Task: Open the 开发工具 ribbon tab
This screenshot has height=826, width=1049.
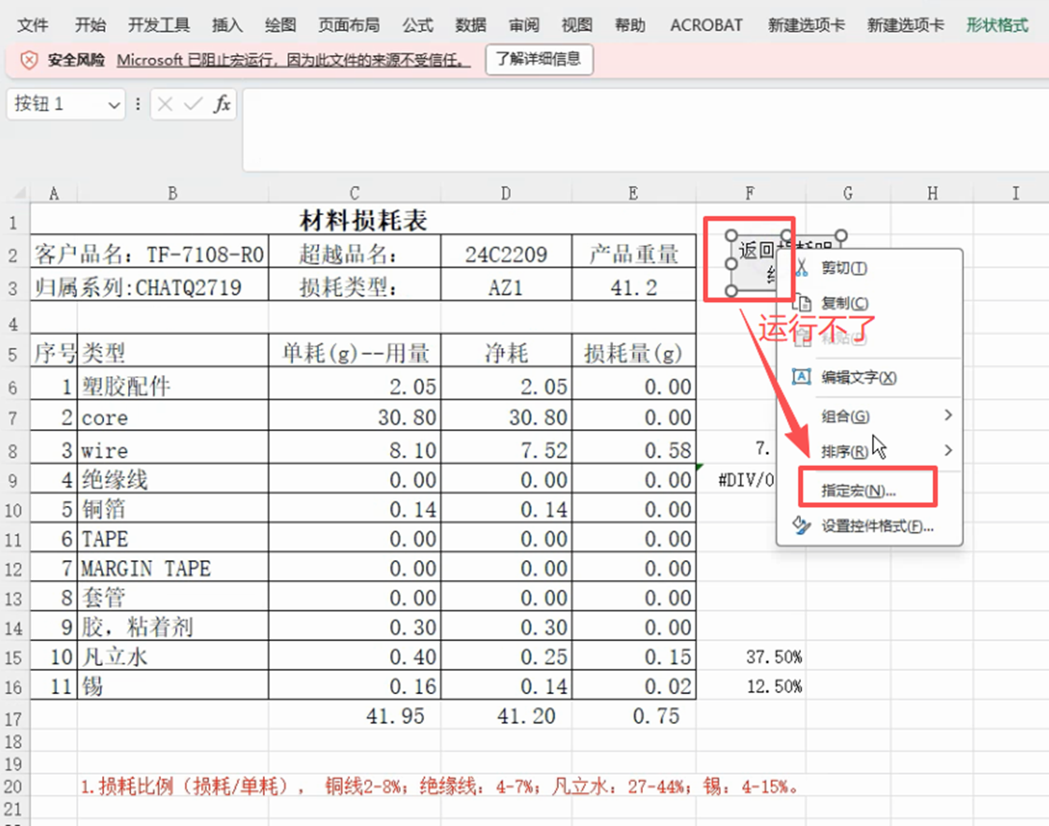Action: (158, 25)
